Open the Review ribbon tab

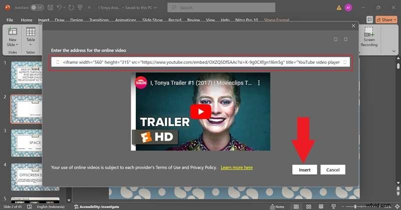(x=193, y=20)
